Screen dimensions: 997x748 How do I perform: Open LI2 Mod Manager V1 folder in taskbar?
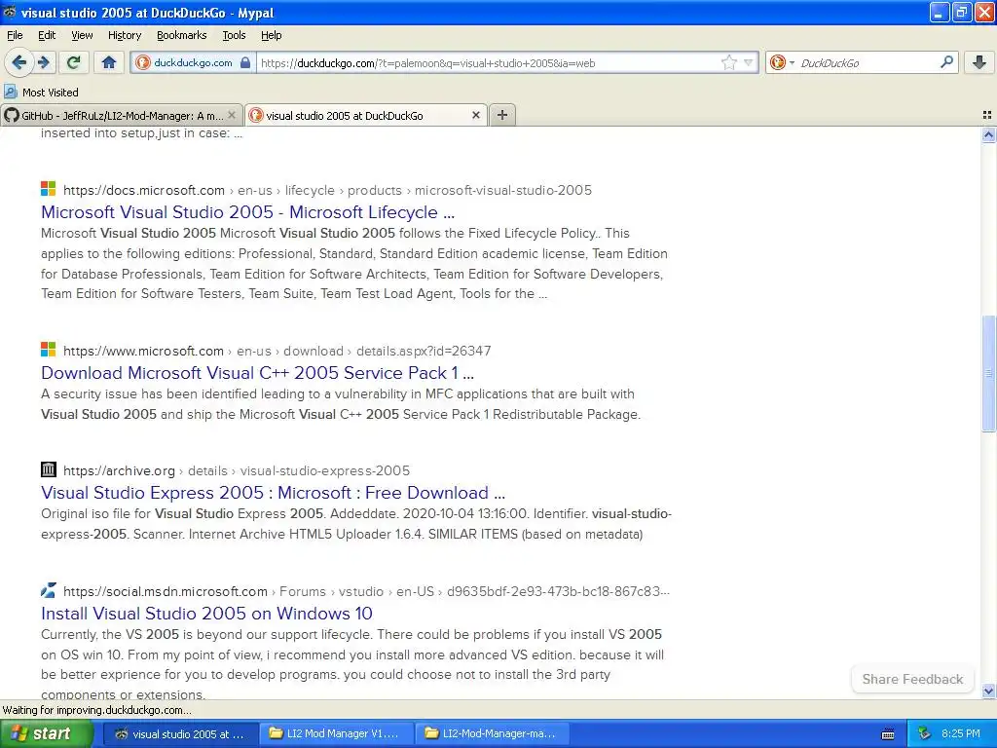click(336, 733)
